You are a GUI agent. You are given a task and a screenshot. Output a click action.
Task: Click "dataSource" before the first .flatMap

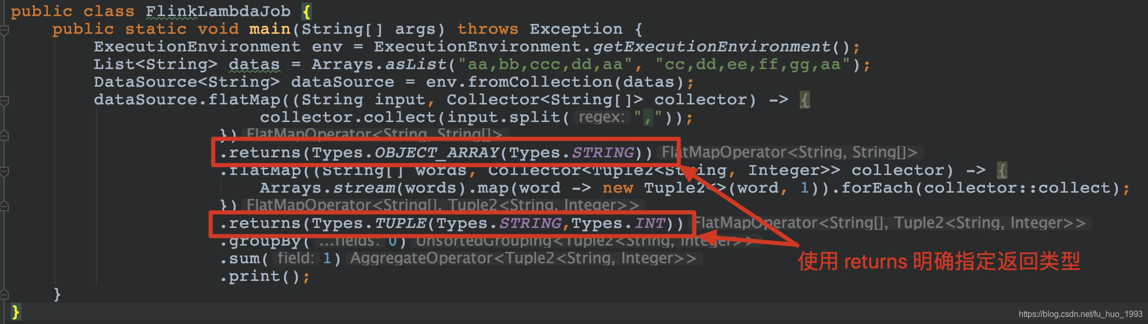145,100
